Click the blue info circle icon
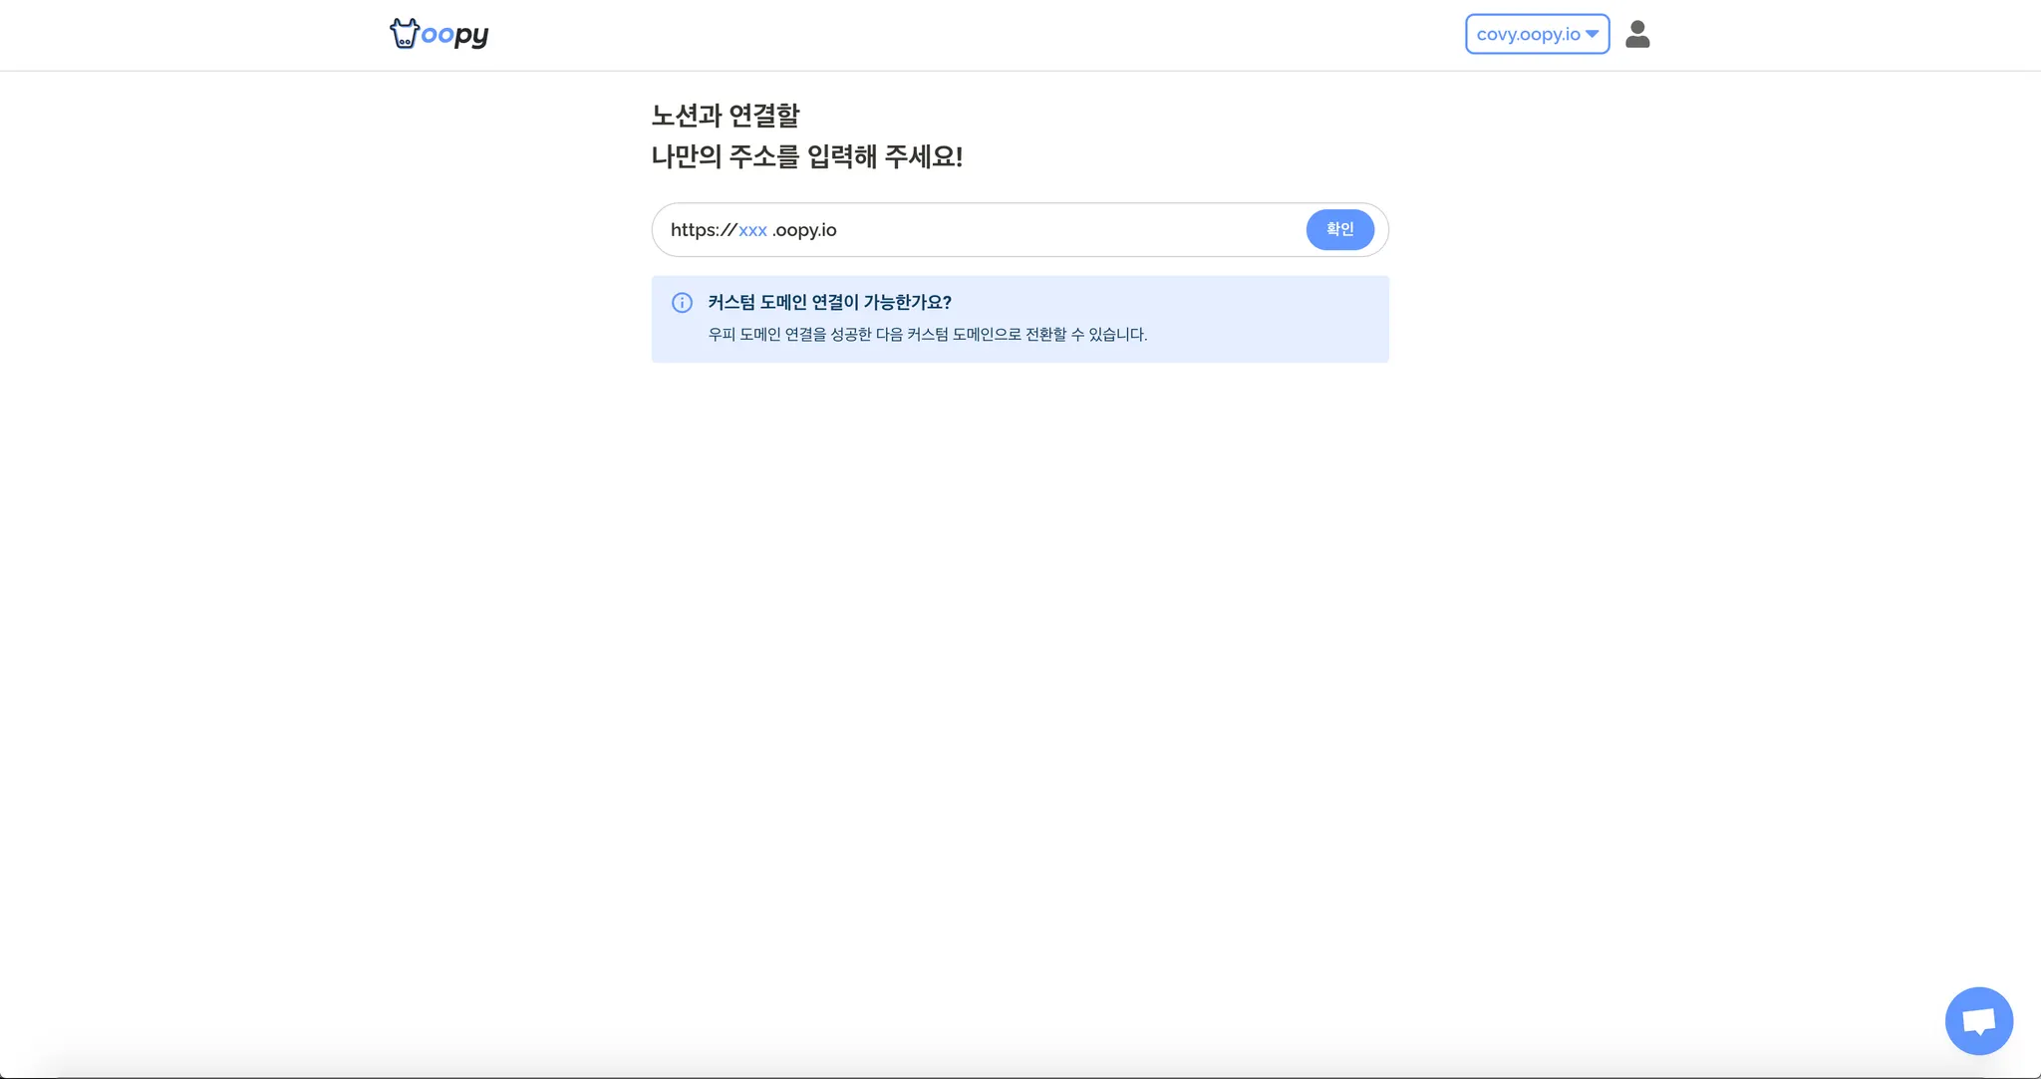This screenshot has height=1079, width=2041. pos(682,303)
